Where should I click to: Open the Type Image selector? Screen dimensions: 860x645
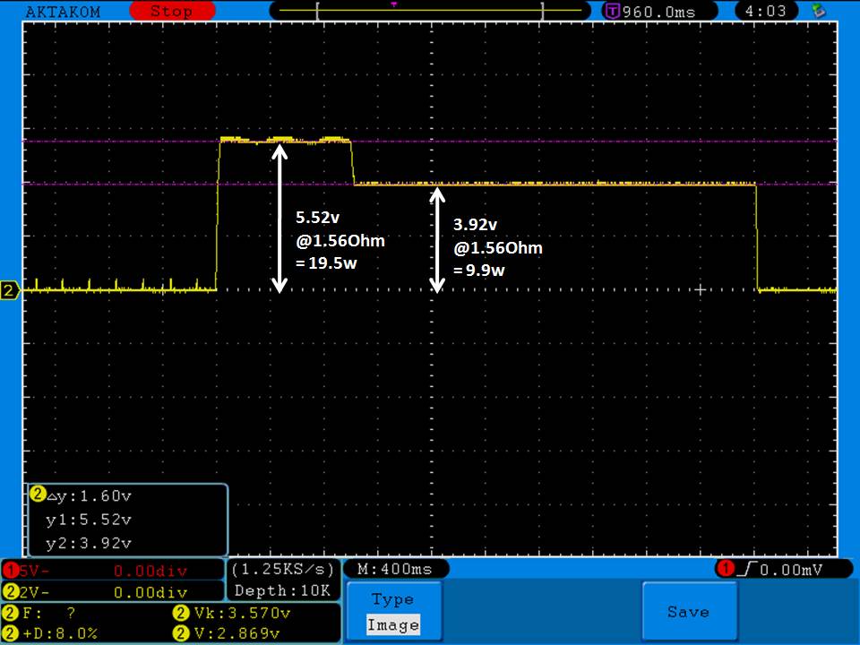point(393,612)
